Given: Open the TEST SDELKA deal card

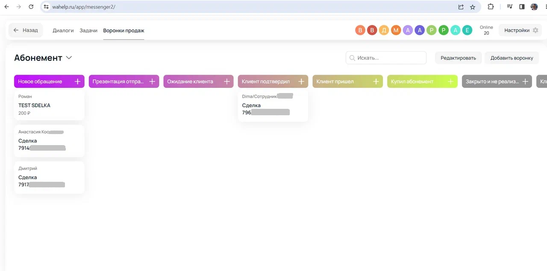Looking at the screenshot, I should (49, 105).
